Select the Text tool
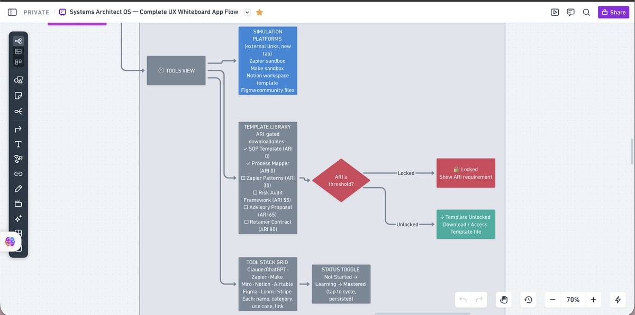The width and height of the screenshot is (635, 315). 19,144
